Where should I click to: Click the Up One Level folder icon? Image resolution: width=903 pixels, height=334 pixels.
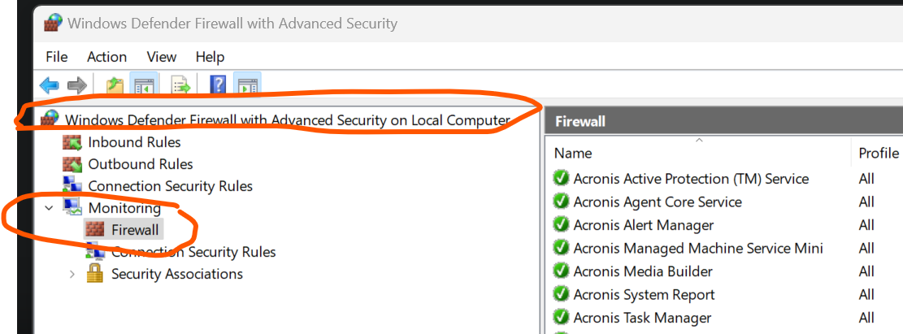tap(115, 85)
